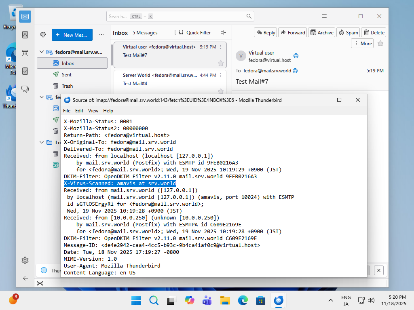Open the View menu in source window
This screenshot has width=414, height=310.
point(93,111)
